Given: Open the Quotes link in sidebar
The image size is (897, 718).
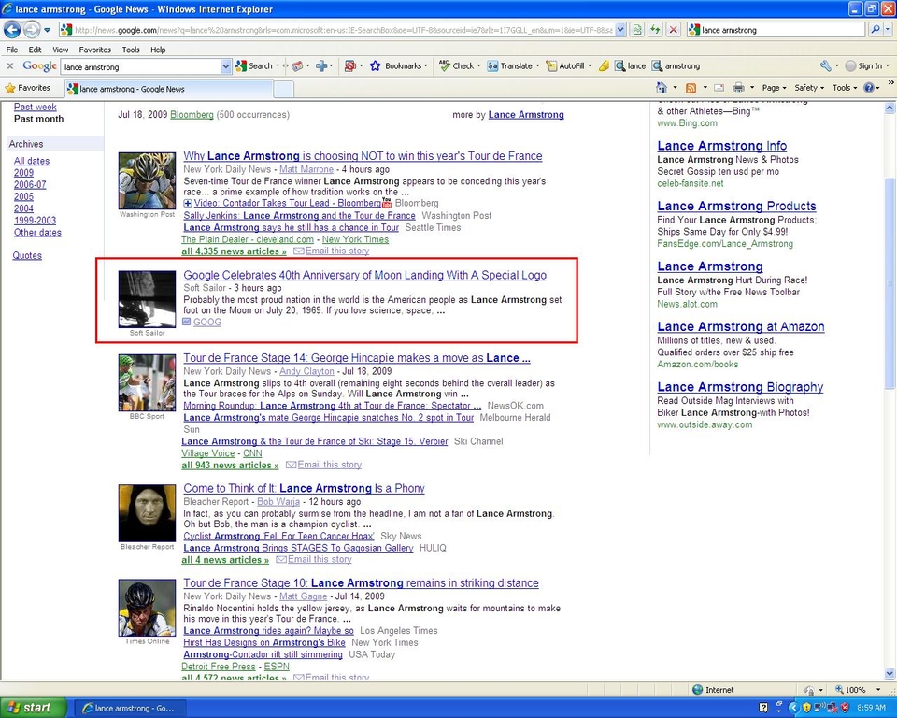Looking at the screenshot, I should 27,256.
